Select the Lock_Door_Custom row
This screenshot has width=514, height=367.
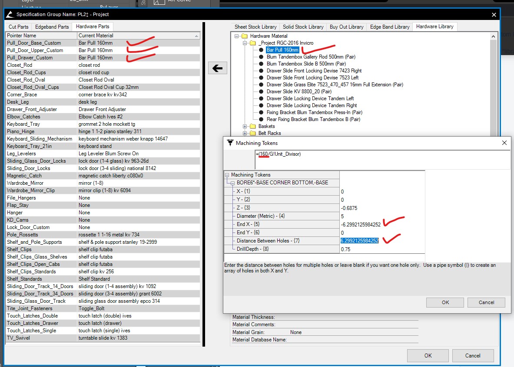point(103,227)
